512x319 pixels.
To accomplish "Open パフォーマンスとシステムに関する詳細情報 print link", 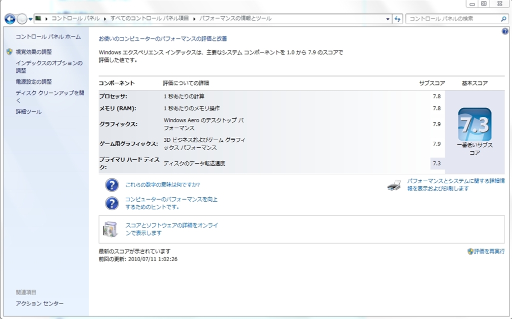I will point(455,185).
